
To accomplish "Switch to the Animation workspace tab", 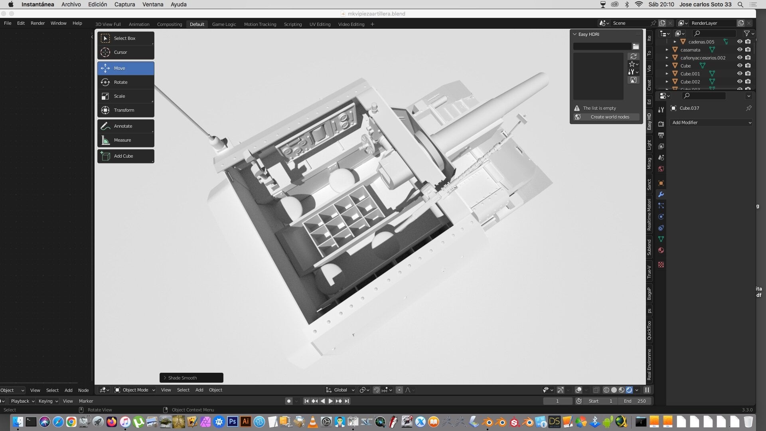I will tap(139, 24).
